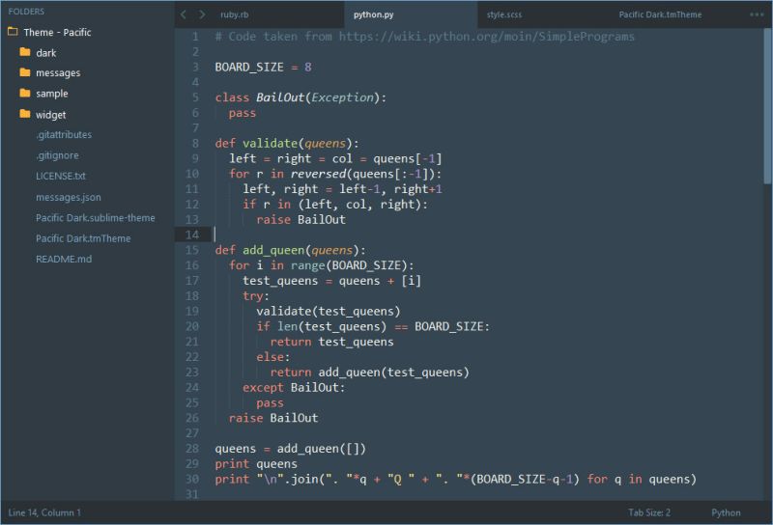Collapse the Theme - Pacific root folder

[x=57, y=33]
